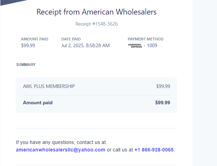This screenshot has width=217, height=166.
Task: Click the AMOUNT PAID header label
Action: (x=35, y=39)
